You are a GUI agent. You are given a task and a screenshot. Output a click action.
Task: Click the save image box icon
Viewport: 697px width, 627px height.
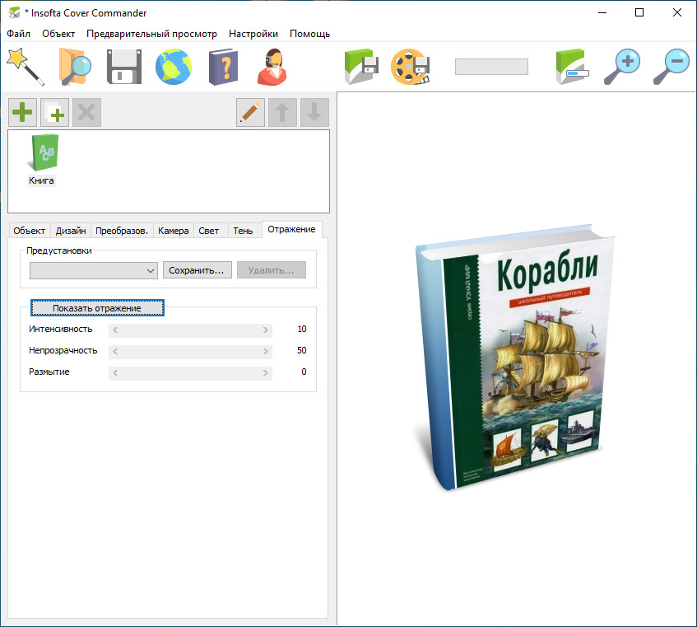pos(360,66)
